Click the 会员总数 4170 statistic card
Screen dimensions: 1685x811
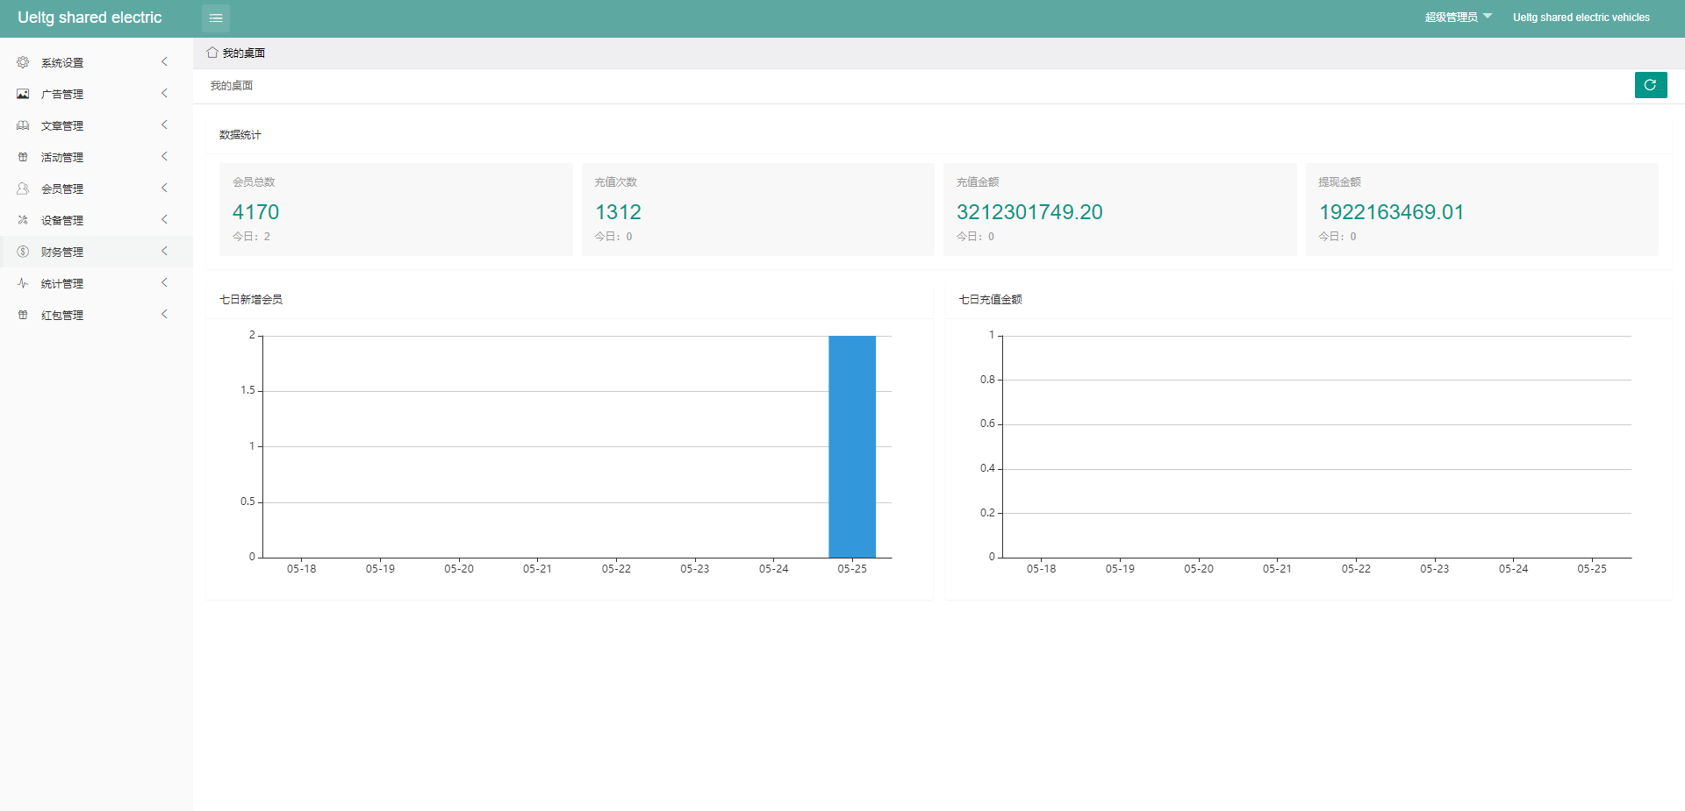click(x=395, y=210)
